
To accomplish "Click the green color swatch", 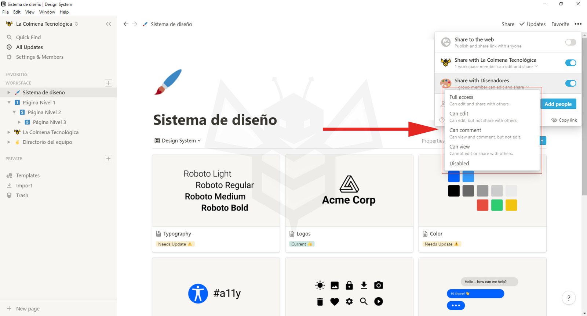I will 497,205.
